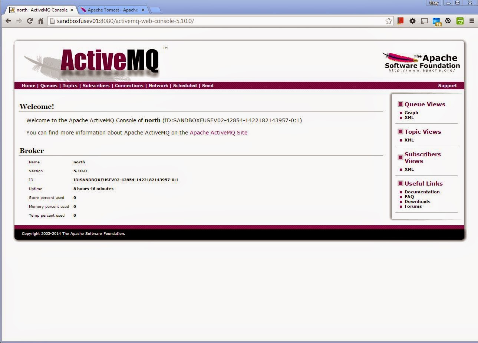Click the browser back arrow
The image size is (478, 343).
[x=8, y=21]
